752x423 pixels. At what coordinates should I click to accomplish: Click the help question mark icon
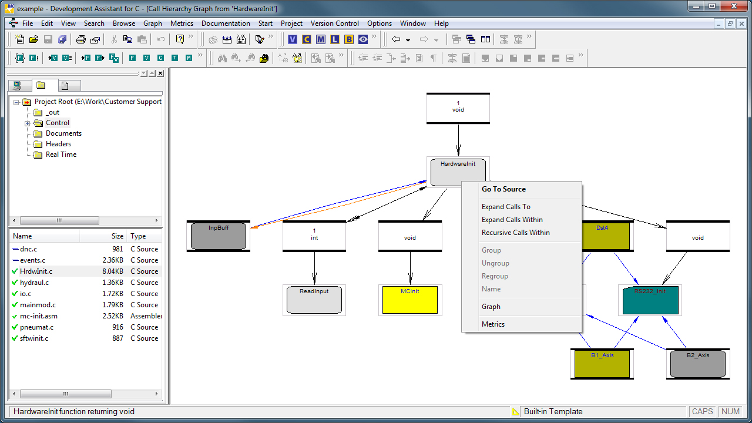coord(180,39)
